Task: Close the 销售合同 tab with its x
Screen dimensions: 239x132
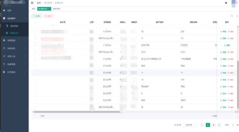Action: [49, 9]
